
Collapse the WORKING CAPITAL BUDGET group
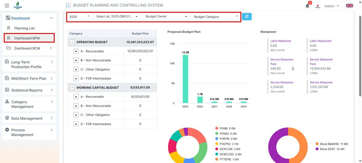click(x=72, y=88)
